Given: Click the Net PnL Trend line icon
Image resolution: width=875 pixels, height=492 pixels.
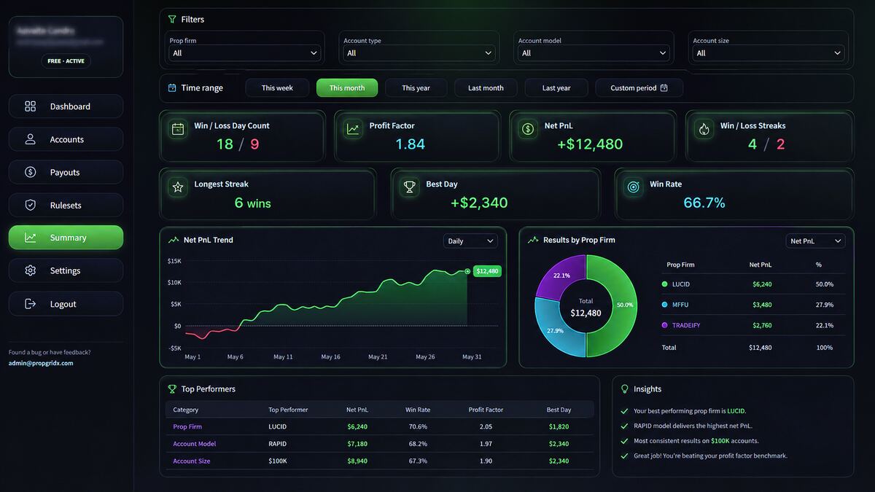Looking at the screenshot, I should coord(174,240).
